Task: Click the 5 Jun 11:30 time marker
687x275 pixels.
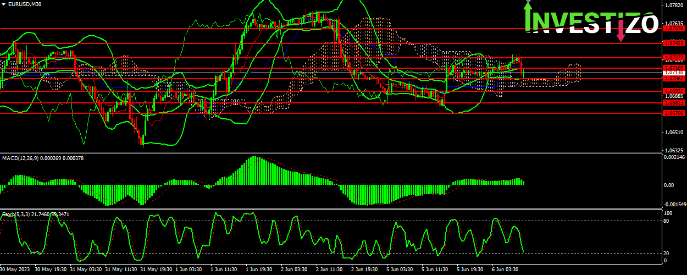Action: tap(435, 270)
